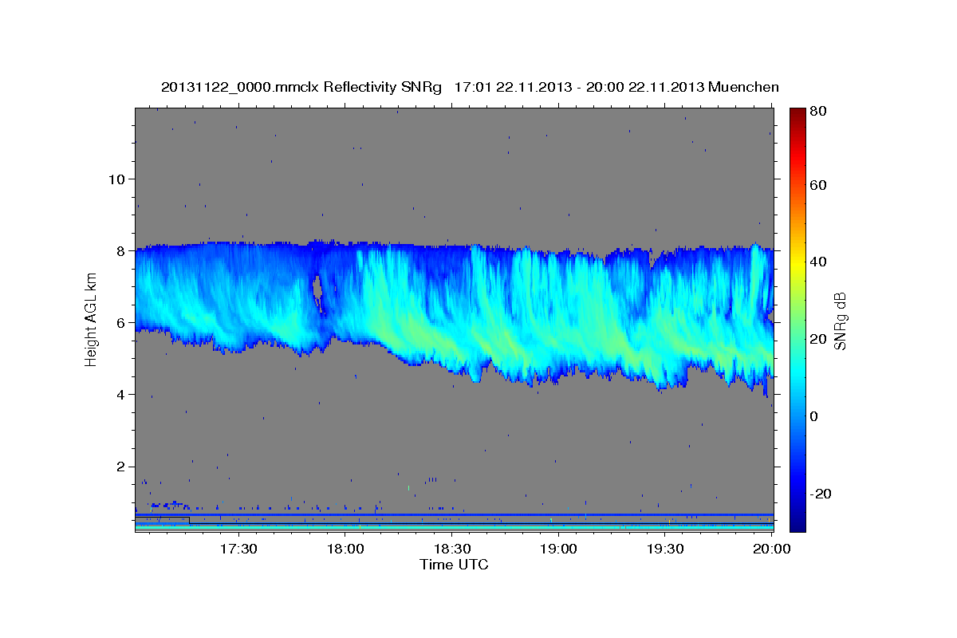
Task: Click the plot title text
Action: pyautogui.click(x=470, y=87)
